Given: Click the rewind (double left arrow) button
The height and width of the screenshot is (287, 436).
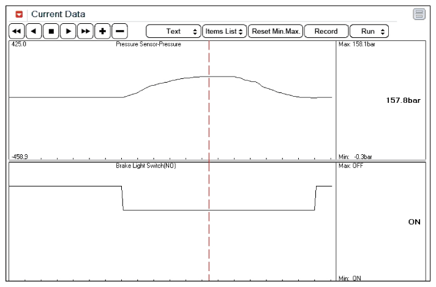Looking at the screenshot, I should (x=17, y=31).
